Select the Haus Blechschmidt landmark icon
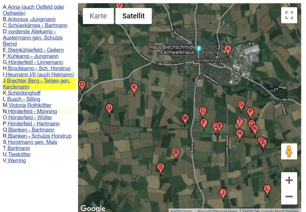The width and height of the screenshot is (306, 212). pyautogui.click(x=199, y=49)
